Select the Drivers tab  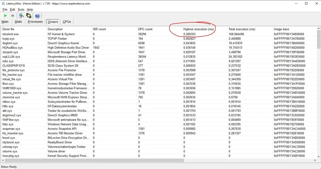pyautogui.click(x=53, y=22)
